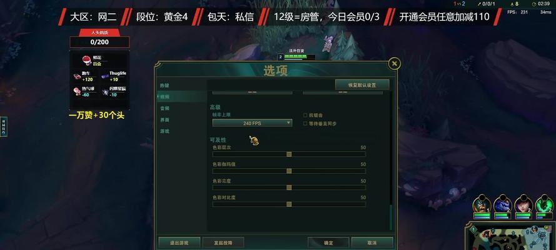Switch to the 热键 hotkeys tab
This screenshot has width=556, height=250.
tap(164, 86)
